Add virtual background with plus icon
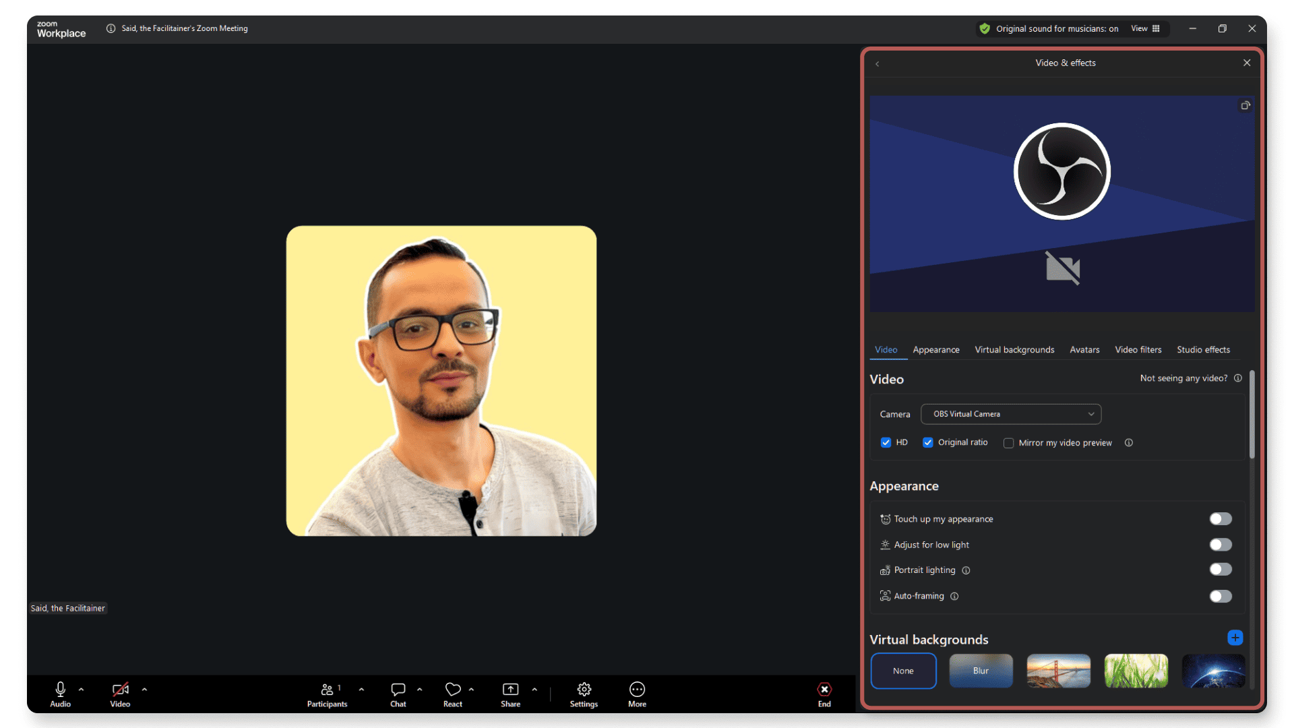 click(1235, 638)
